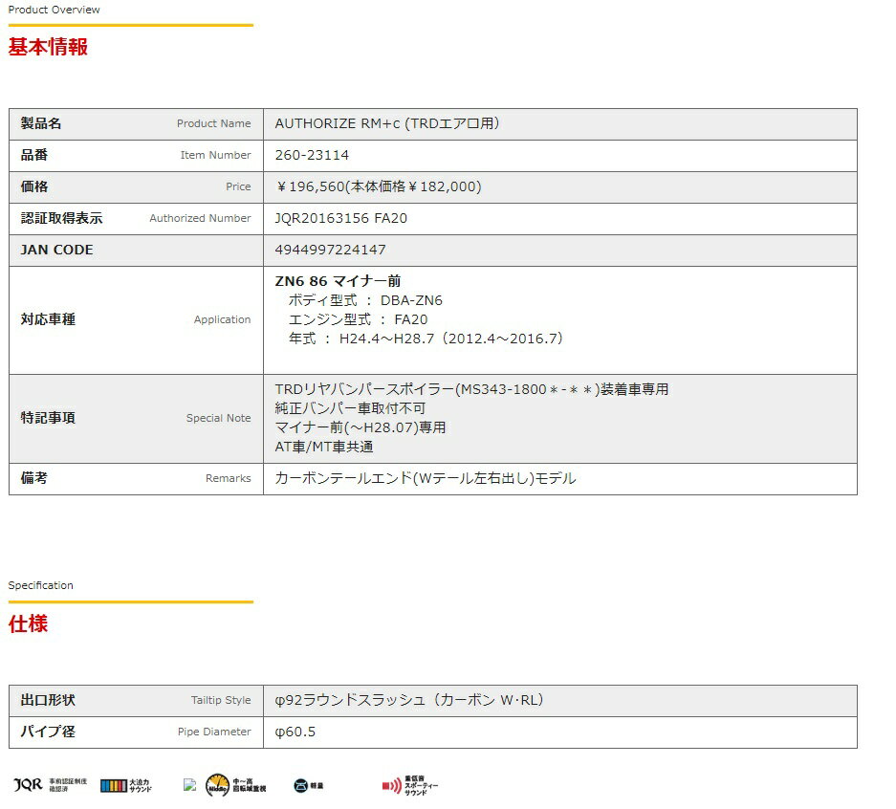Select the 仕様 section heading
Screen dimensions: 896x809
point(28,624)
